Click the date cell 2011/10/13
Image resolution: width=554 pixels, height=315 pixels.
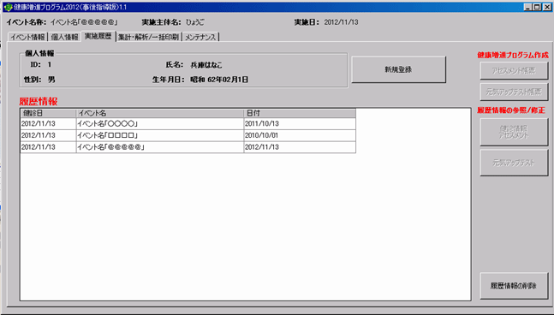coord(300,124)
